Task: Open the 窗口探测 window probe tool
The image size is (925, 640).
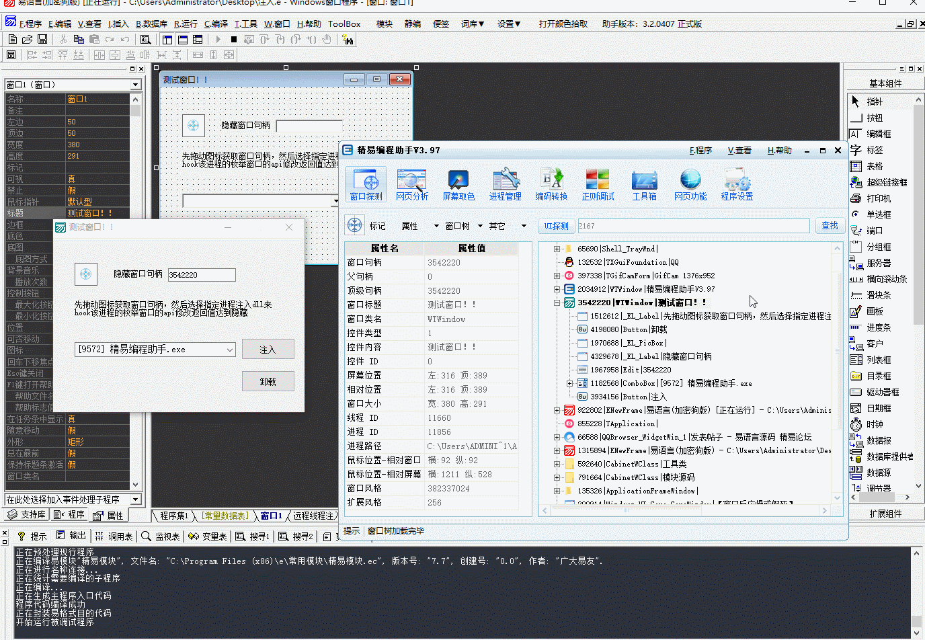Action: [366, 184]
